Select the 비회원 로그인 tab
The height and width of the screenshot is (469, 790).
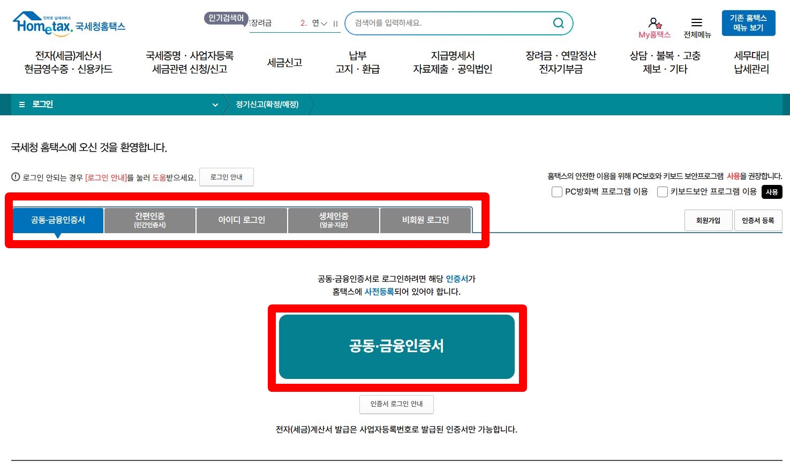click(x=425, y=220)
